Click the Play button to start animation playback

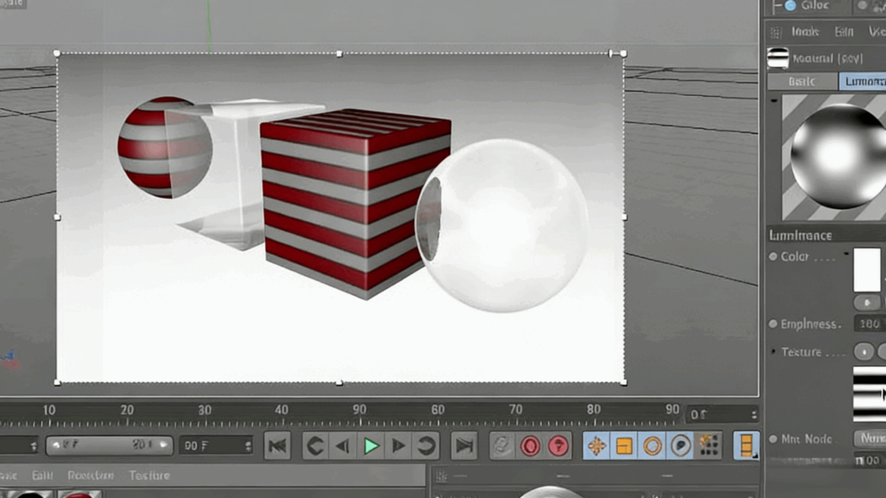pyautogui.click(x=370, y=446)
